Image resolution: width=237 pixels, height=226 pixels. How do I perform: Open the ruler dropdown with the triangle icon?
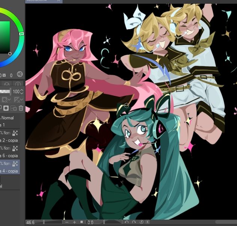coord(18,100)
